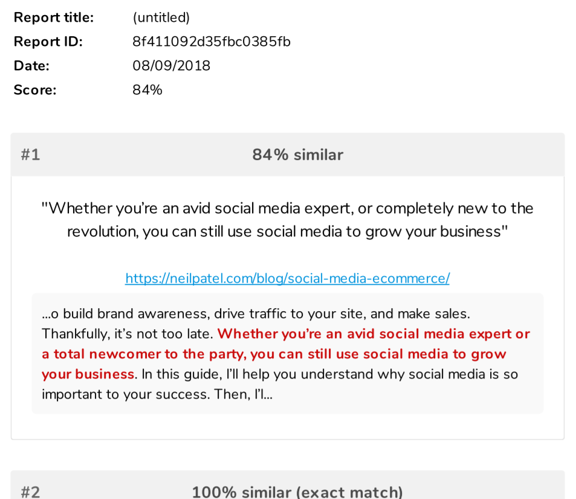Click the #1 result number label
This screenshot has width=576, height=499.
pyautogui.click(x=30, y=155)
